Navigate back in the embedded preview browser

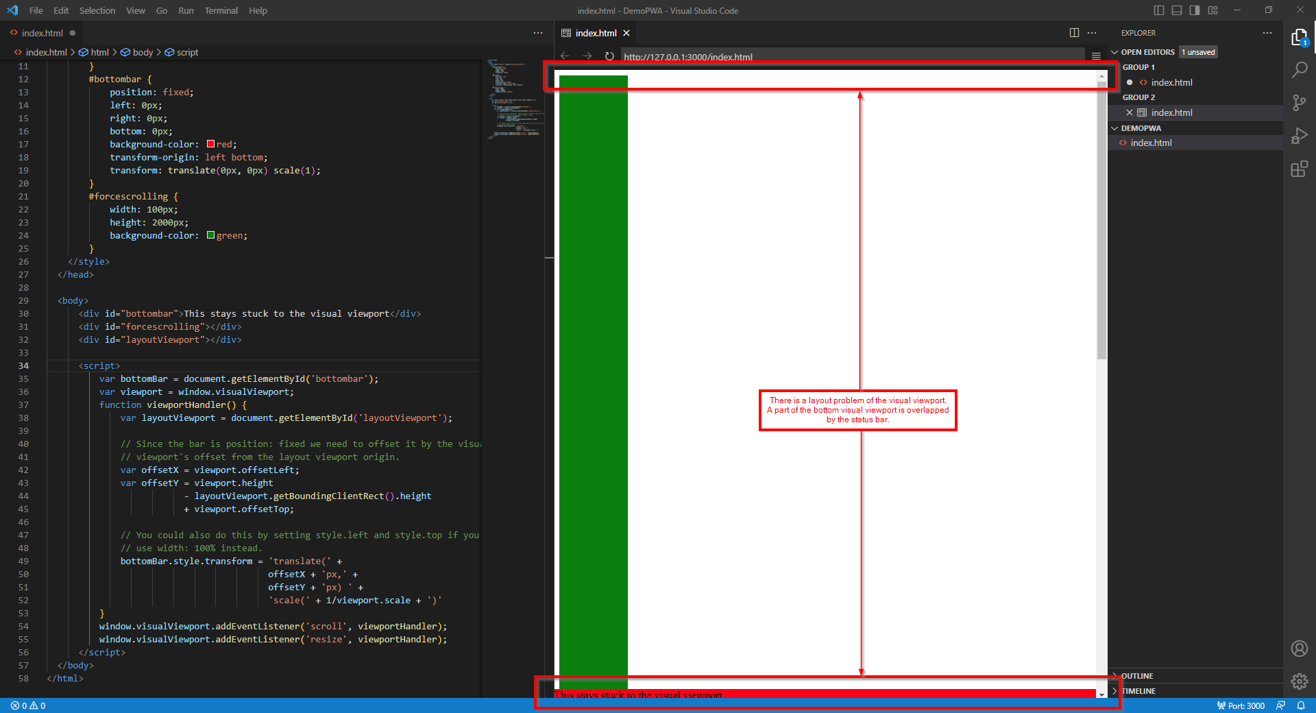pyautogui.click(x=564, y=56)
